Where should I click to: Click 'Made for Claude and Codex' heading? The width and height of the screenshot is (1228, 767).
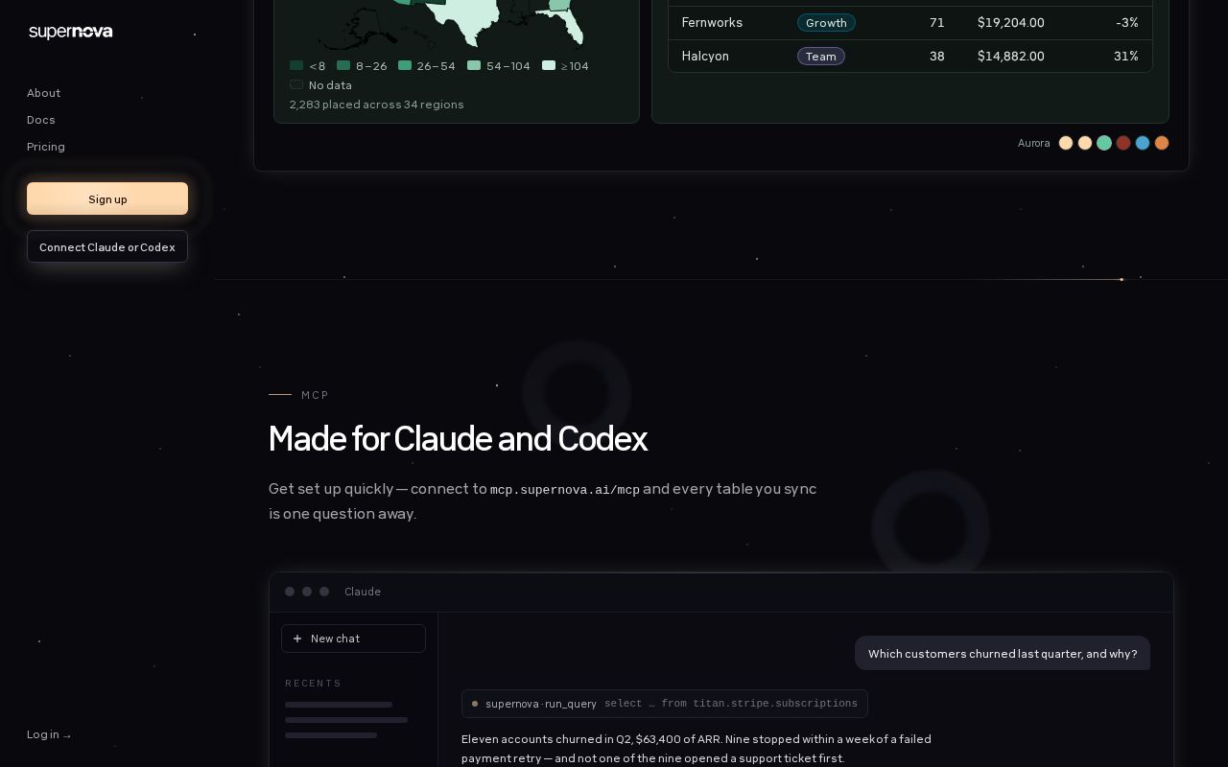pyautogui.click(x=458, y=439)
